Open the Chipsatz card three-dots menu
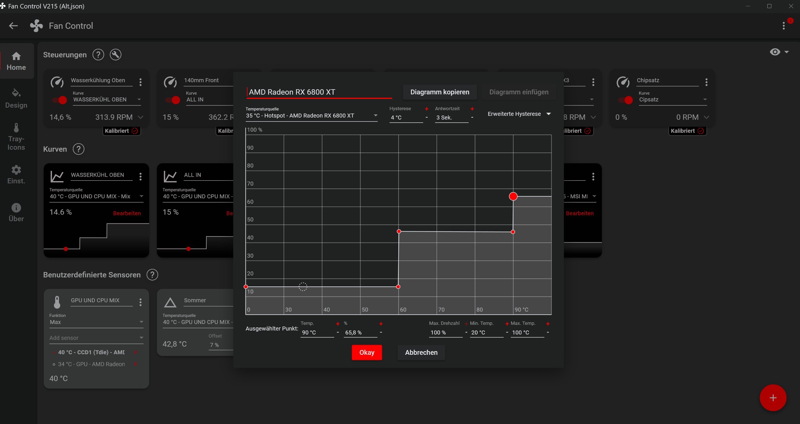The height and width of the screenshot is (424, 800). coord(706,82)
